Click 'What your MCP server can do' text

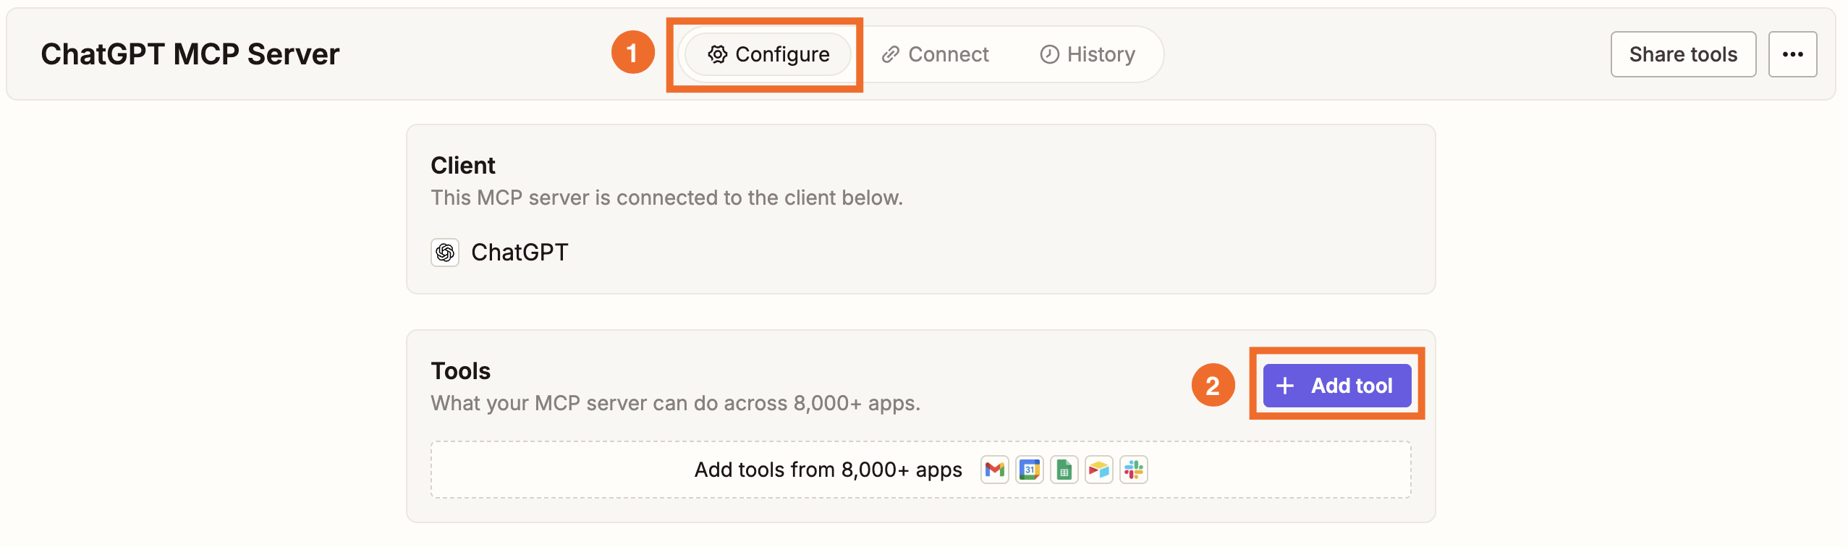[x=675, y=403]
